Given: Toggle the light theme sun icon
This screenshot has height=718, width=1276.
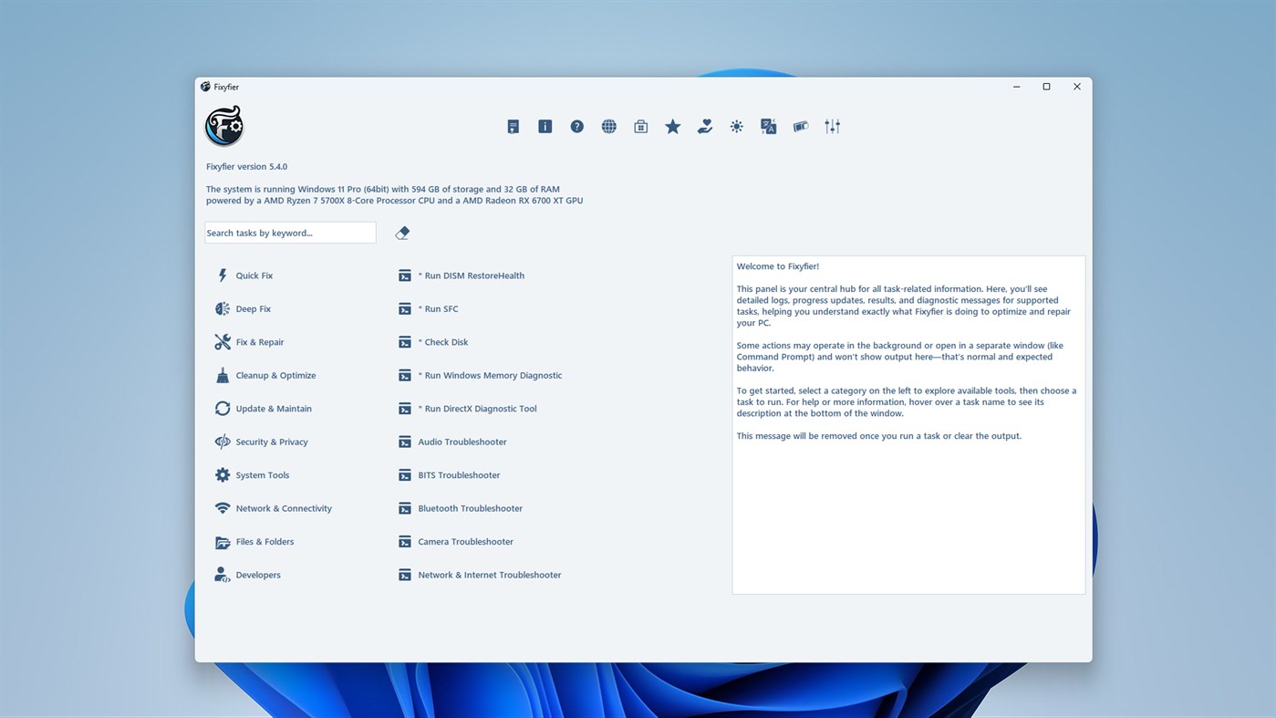Looking at the screenshot, I should click(737, 127).
